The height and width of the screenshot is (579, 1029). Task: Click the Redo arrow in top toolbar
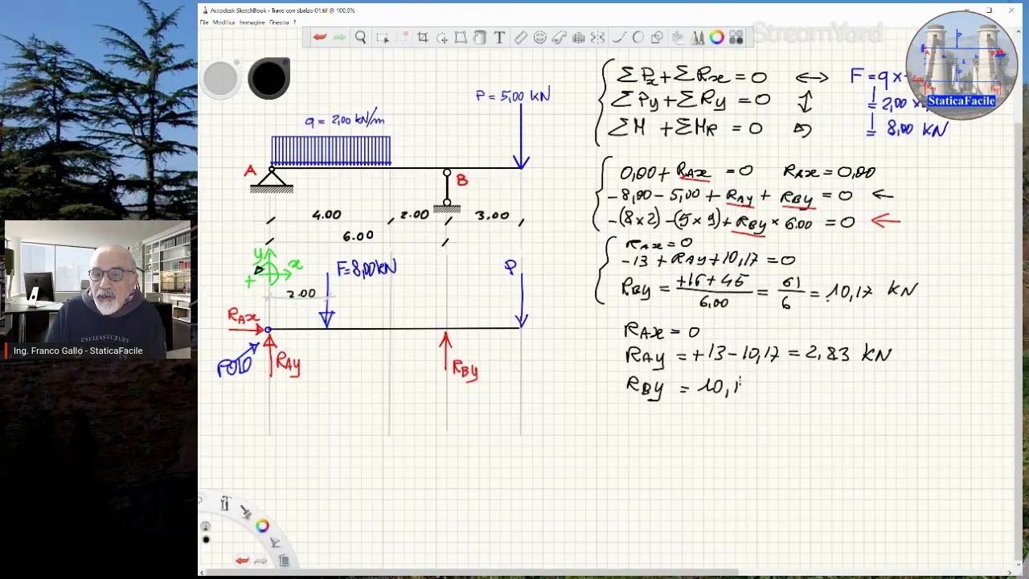click(339, 38)
